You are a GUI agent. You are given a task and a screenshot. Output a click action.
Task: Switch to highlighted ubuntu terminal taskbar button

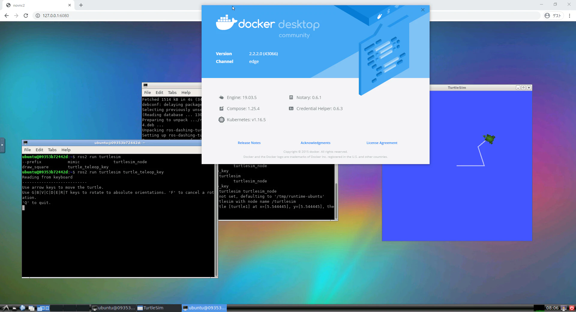(x=204, y=308)
